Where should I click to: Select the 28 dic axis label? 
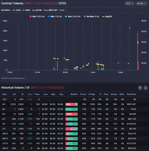[65, 72]
